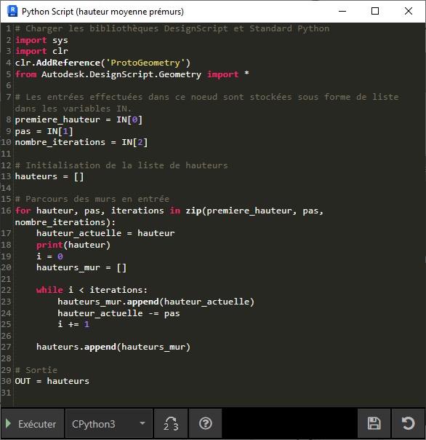The image size is (426, 440).
Task: Close the Python Script window
Action: coord(409,11)
